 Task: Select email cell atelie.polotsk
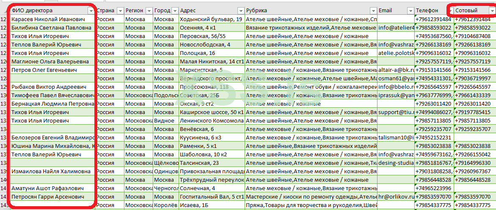coord(396,53)
